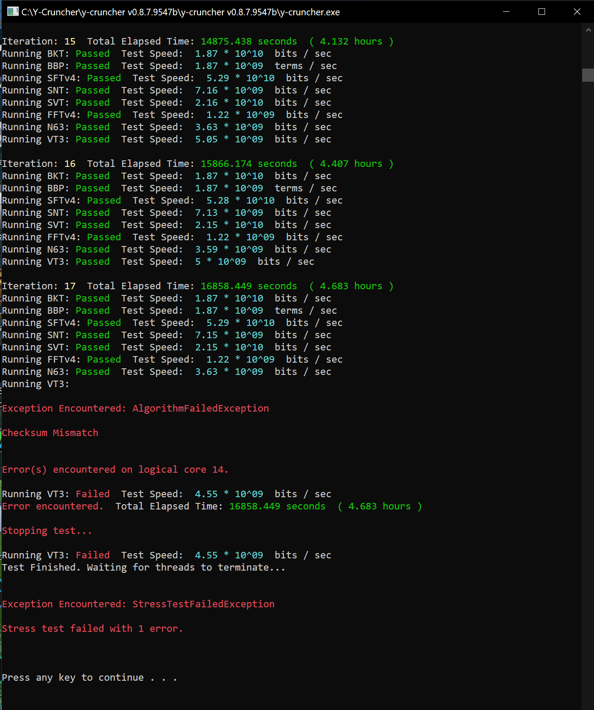
Task: Click the 'Stopping test...' message
Action: [x=47, y=531]
